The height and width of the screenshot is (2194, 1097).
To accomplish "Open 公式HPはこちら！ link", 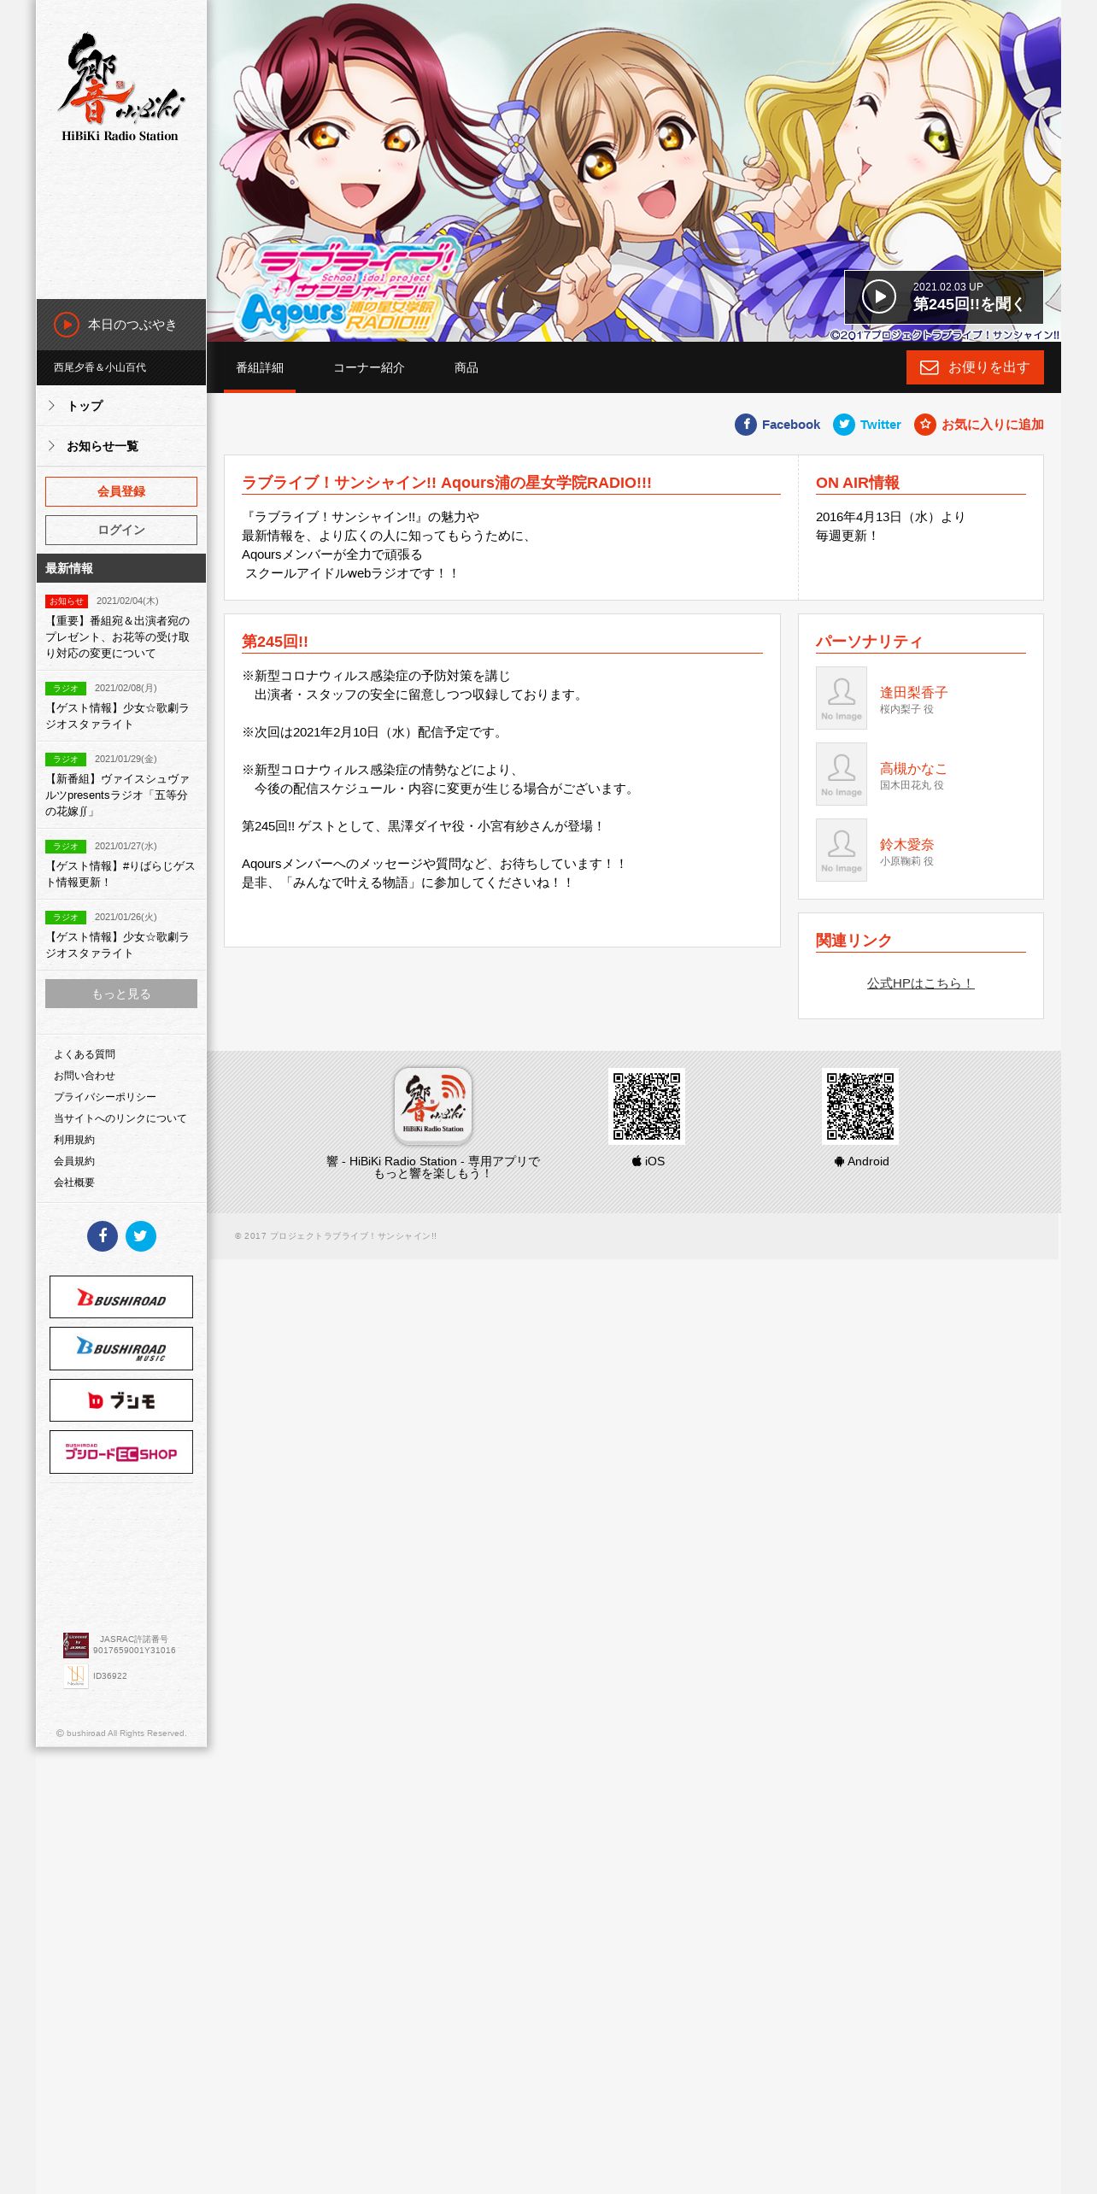I will click(921, 983).
